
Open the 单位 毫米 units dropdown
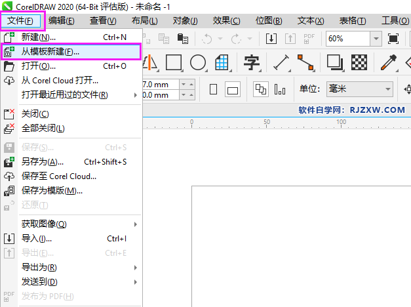coord(360,89)
